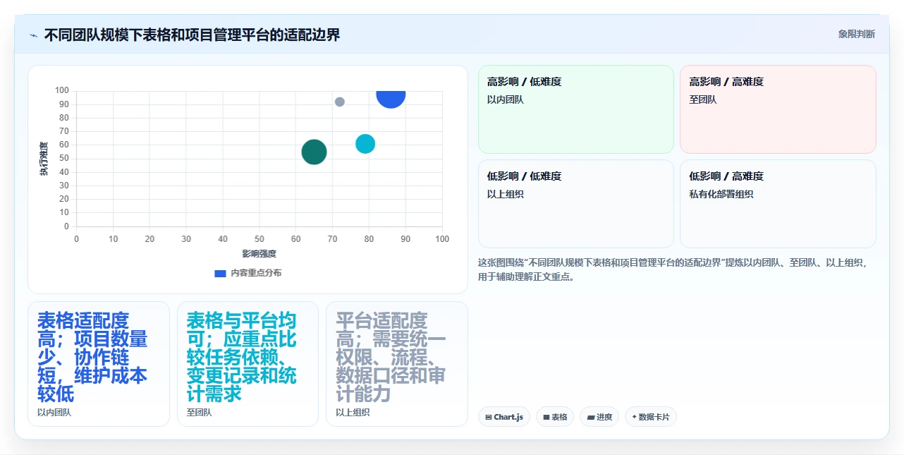This screenshot has width=904, height=455.
Task: Click the 表格 tag chip
Action: click(555, 417)
